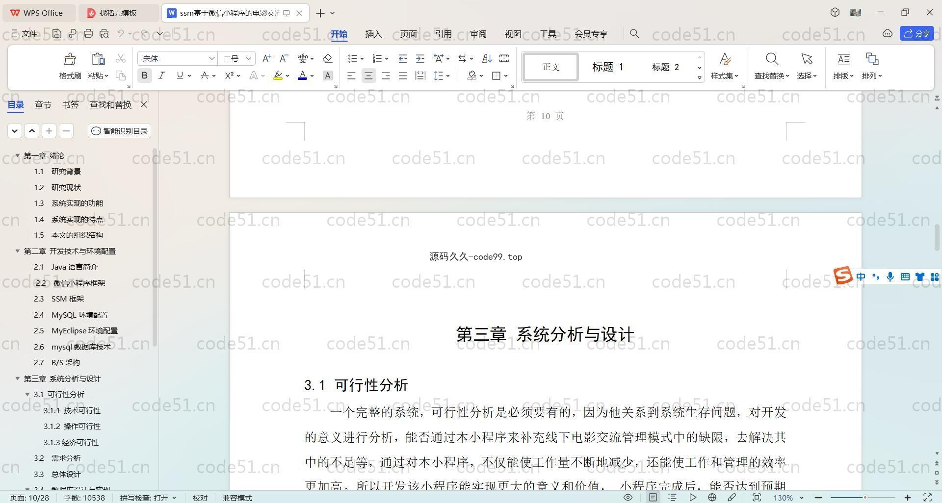Collapse 第二章 开发技术与环境配置 tree node
942x503 pixels.
[x=18, y=251]
